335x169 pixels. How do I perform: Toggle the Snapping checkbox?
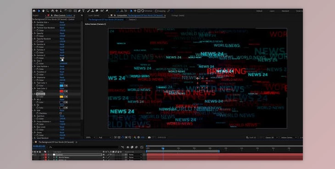coord(156,11)
